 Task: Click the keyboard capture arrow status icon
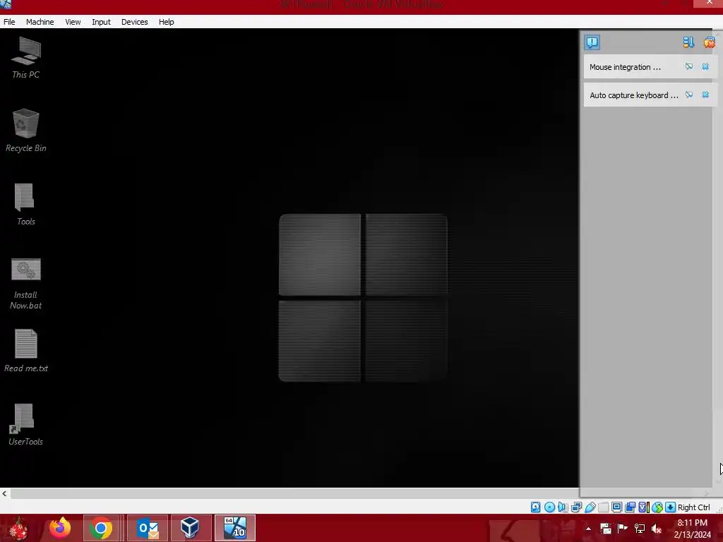coord(671,507)
